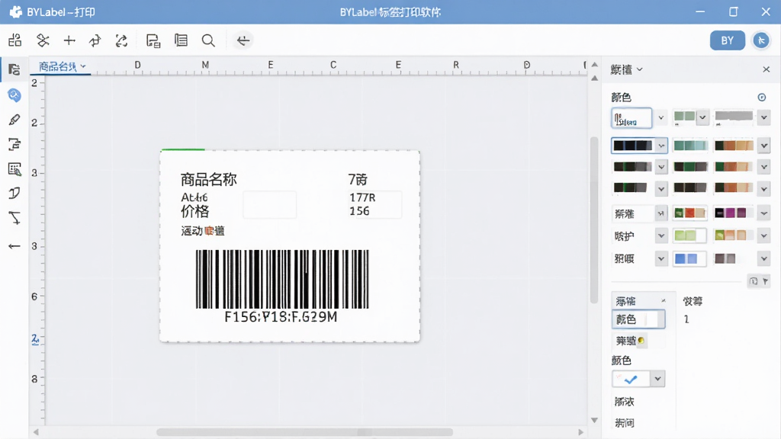The height and width of the screenshot is (439, 781).
Task: Click the empty box beside 价格
Action: click(269, 204)
